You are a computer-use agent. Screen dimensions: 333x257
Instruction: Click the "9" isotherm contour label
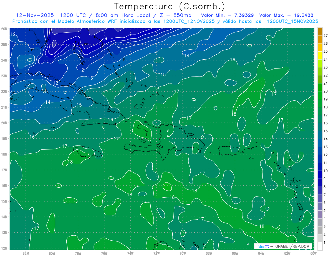[x=106, y=39]
